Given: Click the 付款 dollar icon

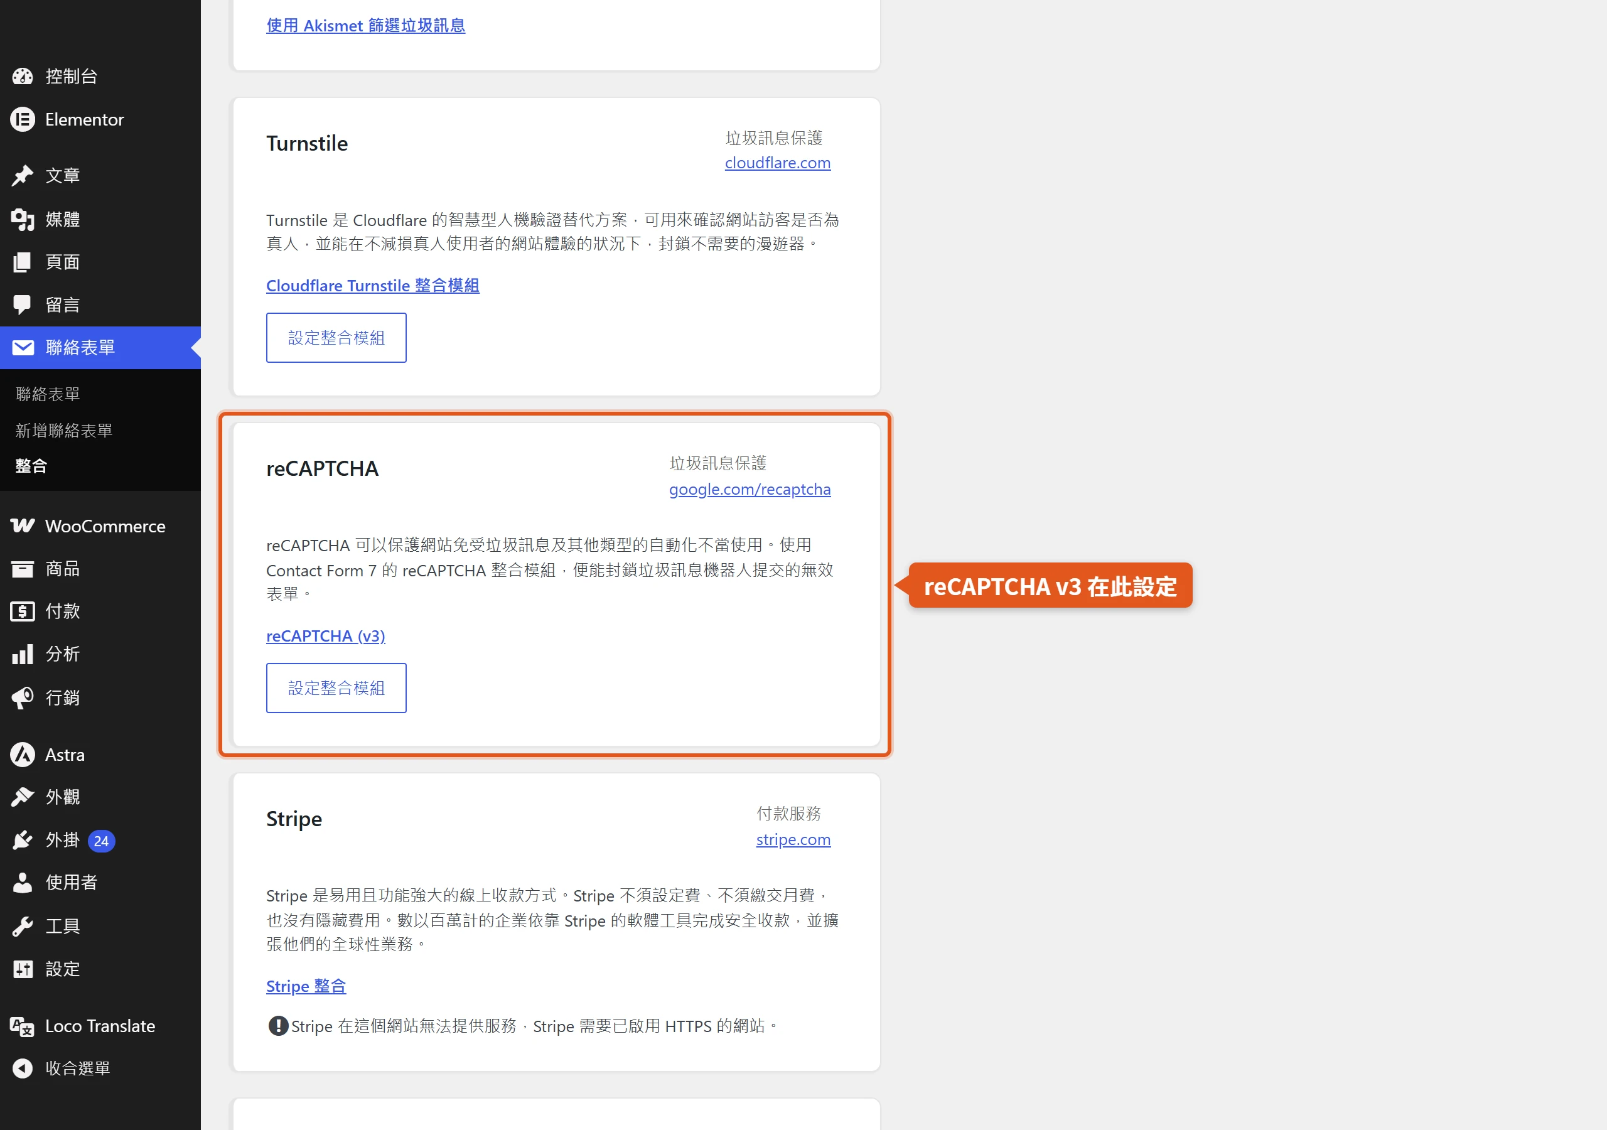Looking at the screenshot, I should tap(23, 611).
